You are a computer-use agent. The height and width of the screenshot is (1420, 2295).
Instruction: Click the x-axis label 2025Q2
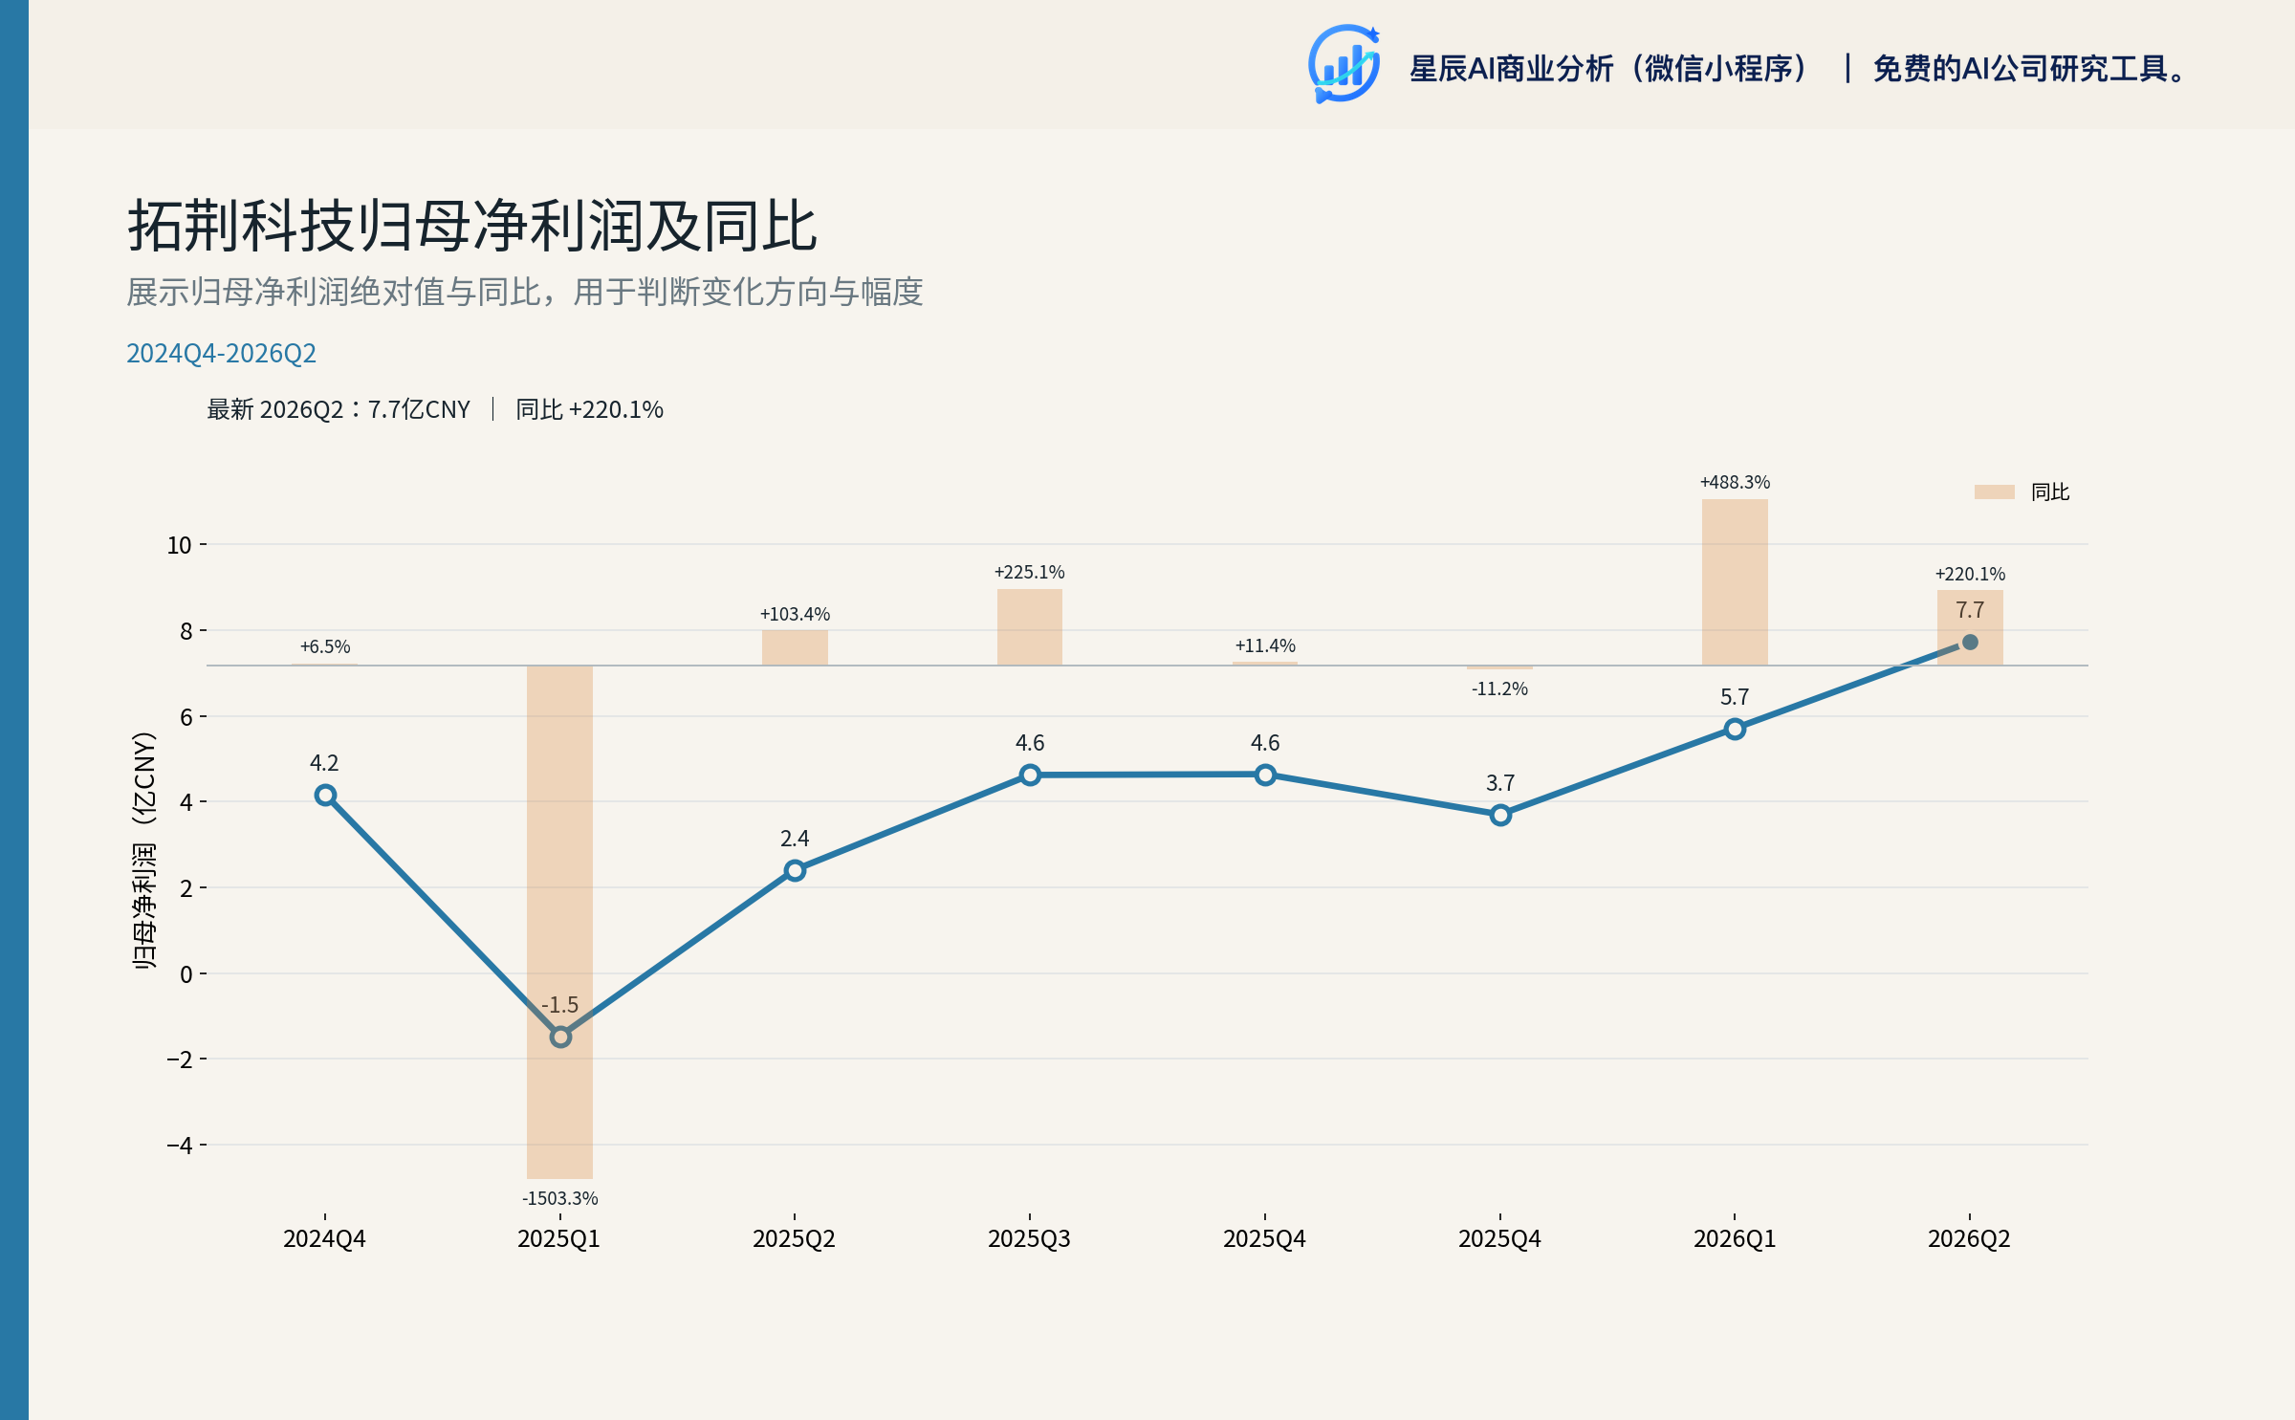coord(794,1239)
